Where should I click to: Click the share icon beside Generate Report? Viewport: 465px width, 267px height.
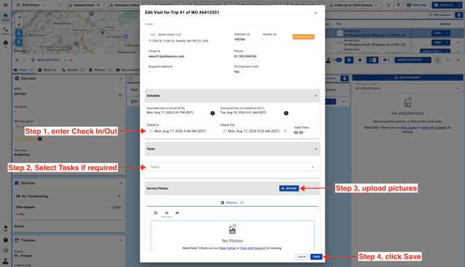tap(437, 60)
